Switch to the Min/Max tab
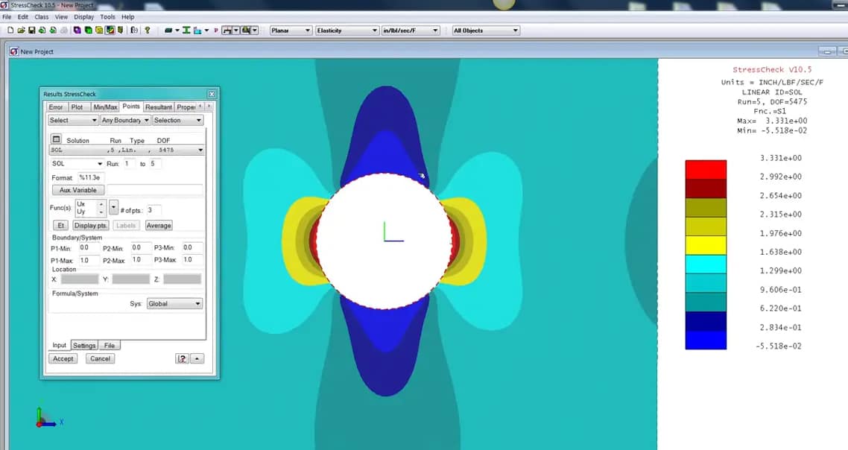Viewport: 848px width, 450px height. 104,107
